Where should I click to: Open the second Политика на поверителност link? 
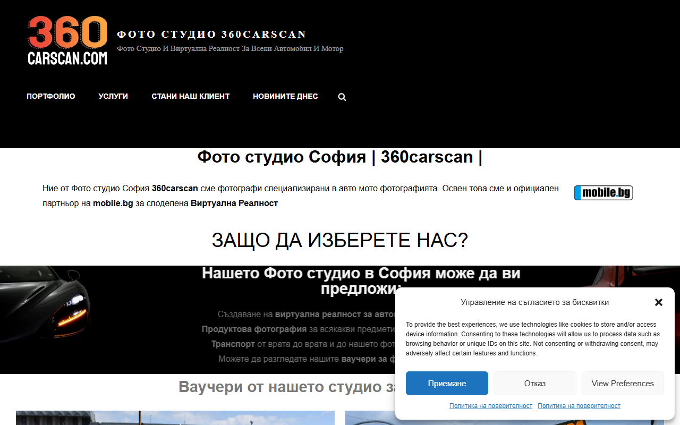pos(579,406)
